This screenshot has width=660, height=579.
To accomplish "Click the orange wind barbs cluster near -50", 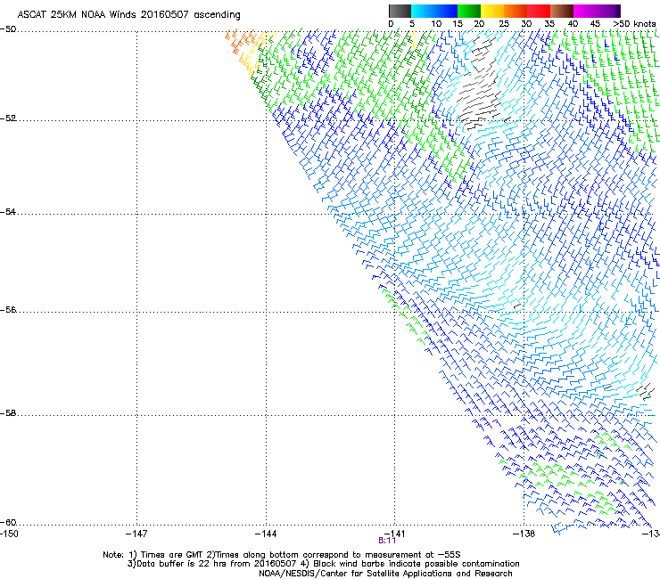I will tap(240, 41).
